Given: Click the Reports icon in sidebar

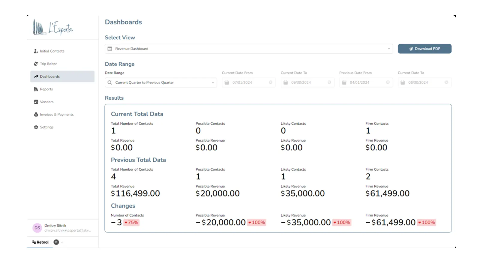Looking at the screenshot, I should coord(36,89).
